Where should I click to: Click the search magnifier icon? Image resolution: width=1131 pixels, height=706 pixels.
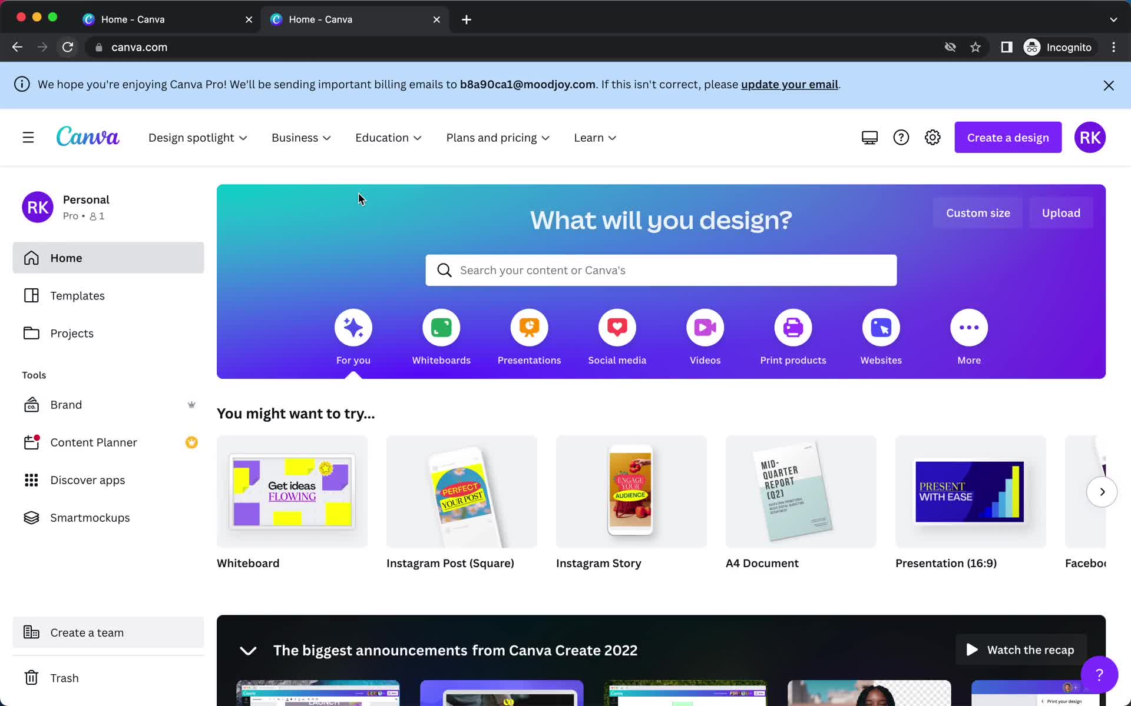445,270
